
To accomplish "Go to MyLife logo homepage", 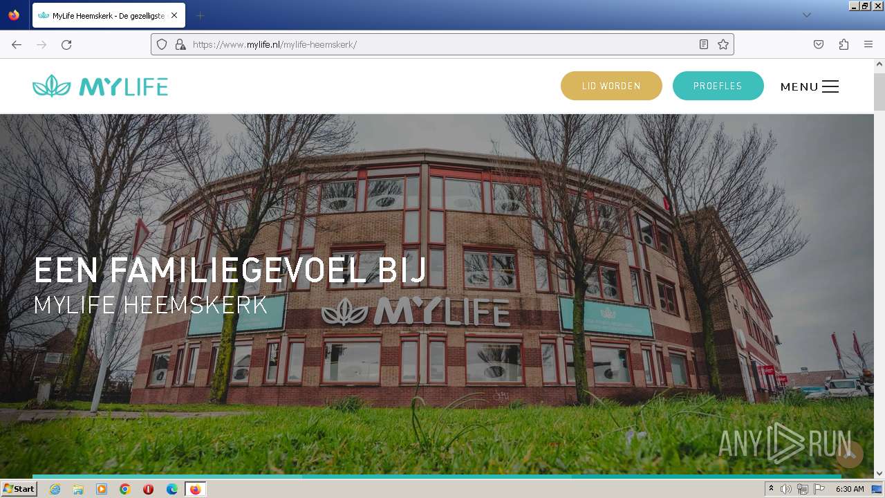I will tap(100, 86).
